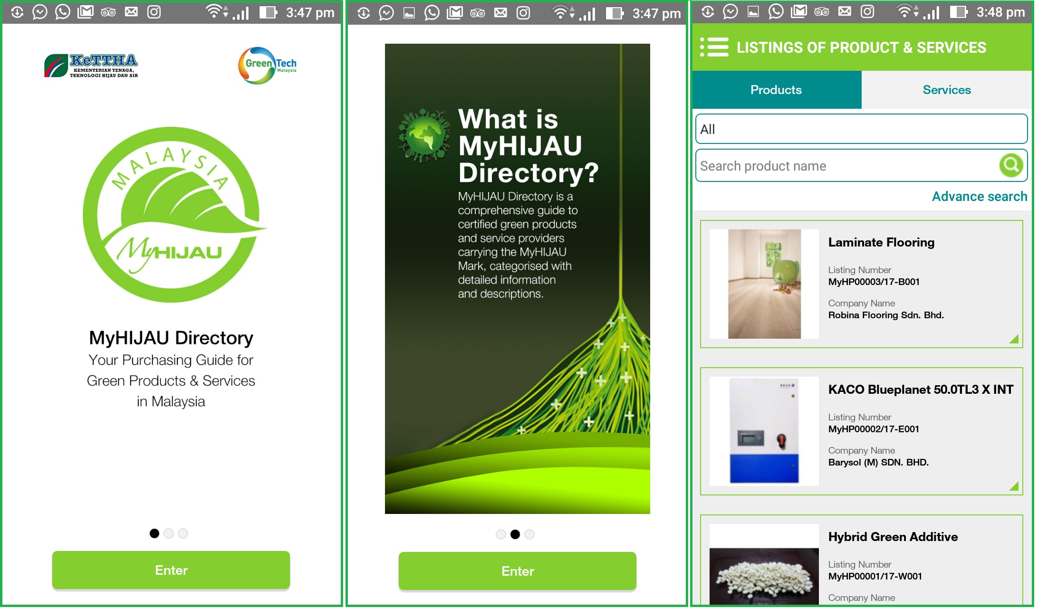The image size is (1038, 608).
Task: Open the Hybrid Green Additive thumbnail
Action: [764, 564]
